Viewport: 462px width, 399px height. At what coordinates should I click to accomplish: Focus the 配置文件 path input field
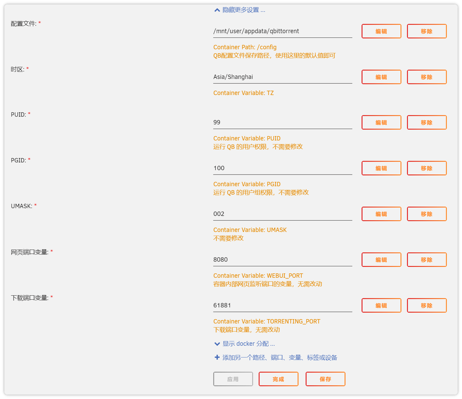(282, 31)
